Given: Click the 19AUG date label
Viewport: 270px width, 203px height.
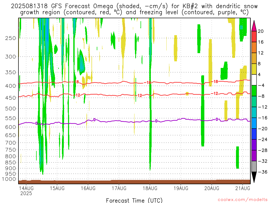Looking at the screenshot, I should point(181,188).
